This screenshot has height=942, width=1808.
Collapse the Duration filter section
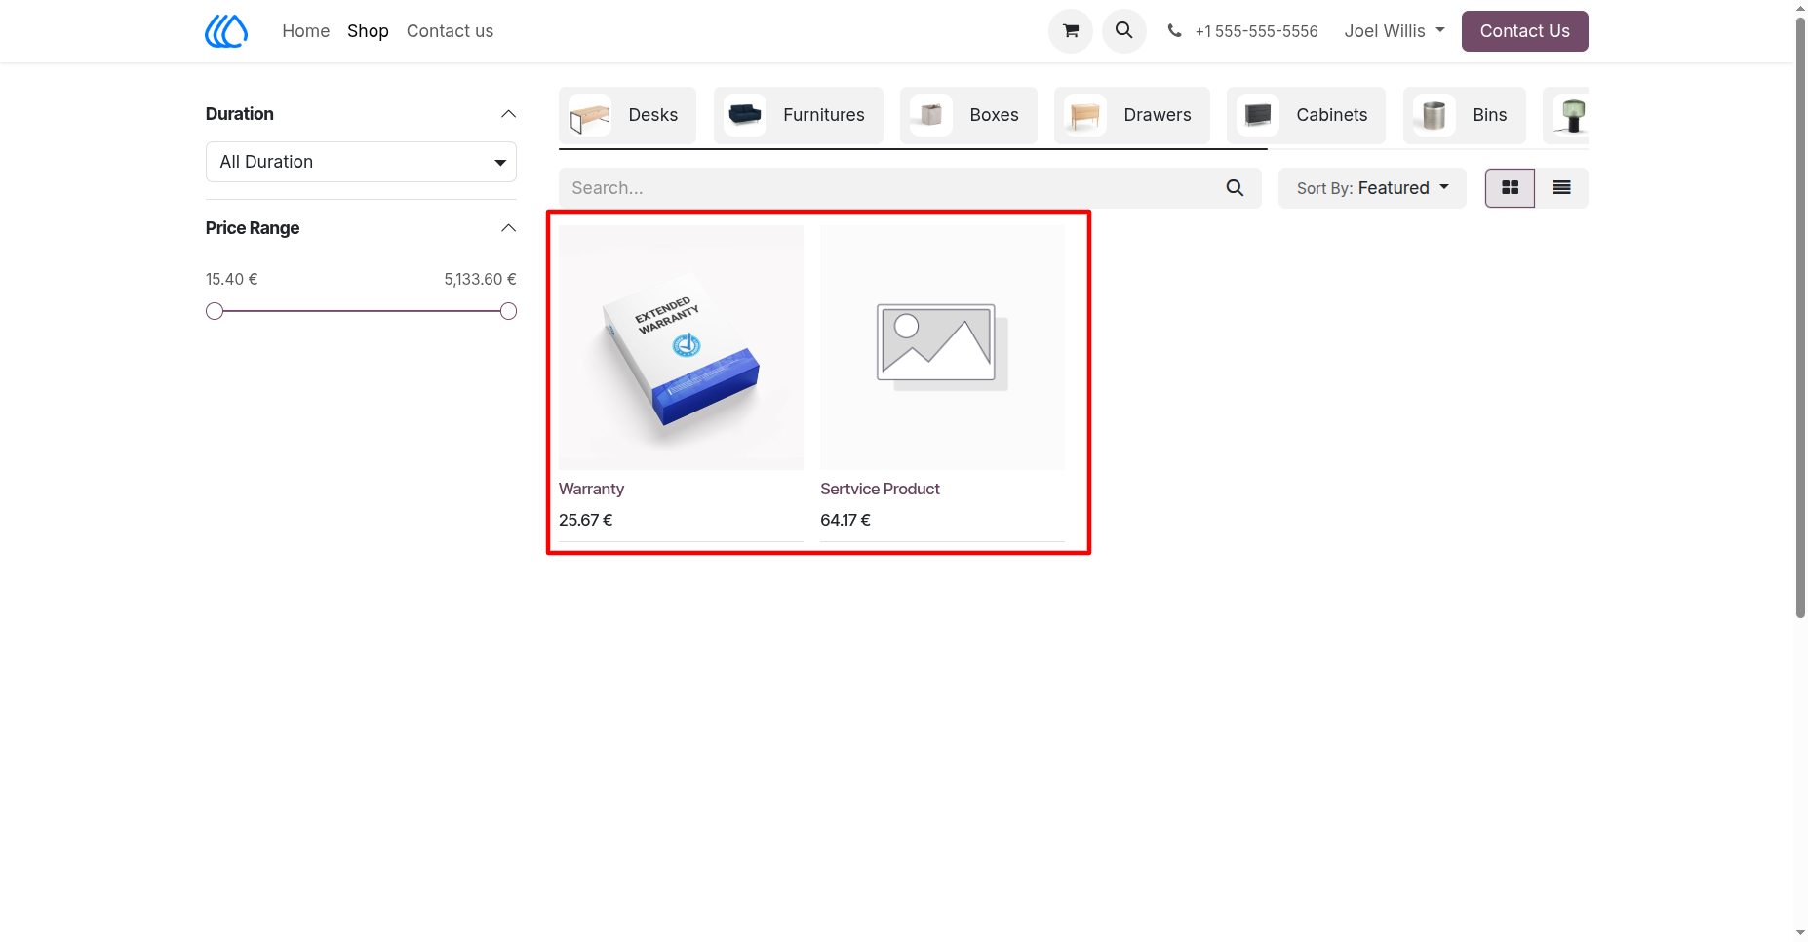(x=508, y=114)
